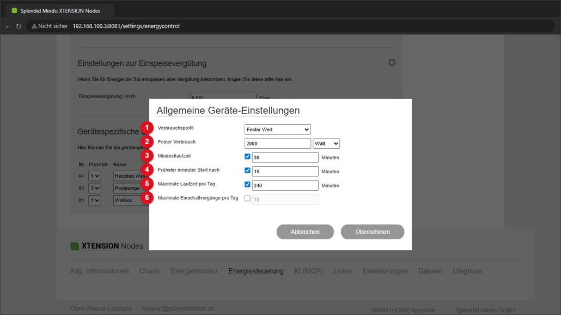Click the 'Nicht sicher' warning icon
561x315 pixels.
click(x=34, y=26)
